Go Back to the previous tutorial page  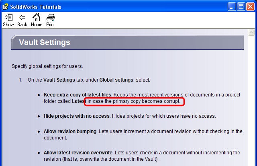[x=22, y=20]
